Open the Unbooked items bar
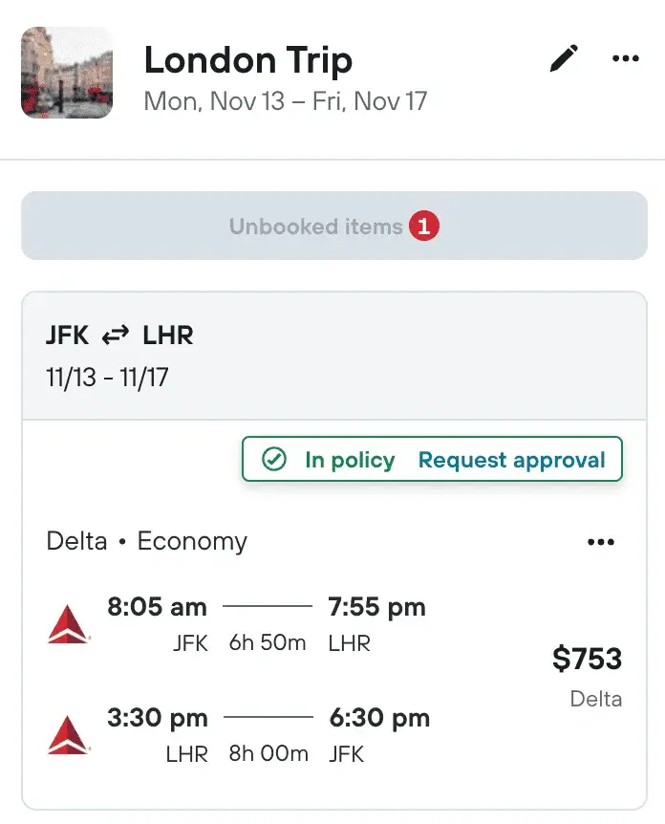This screenshot has height=824, width=665. (334, 226)
